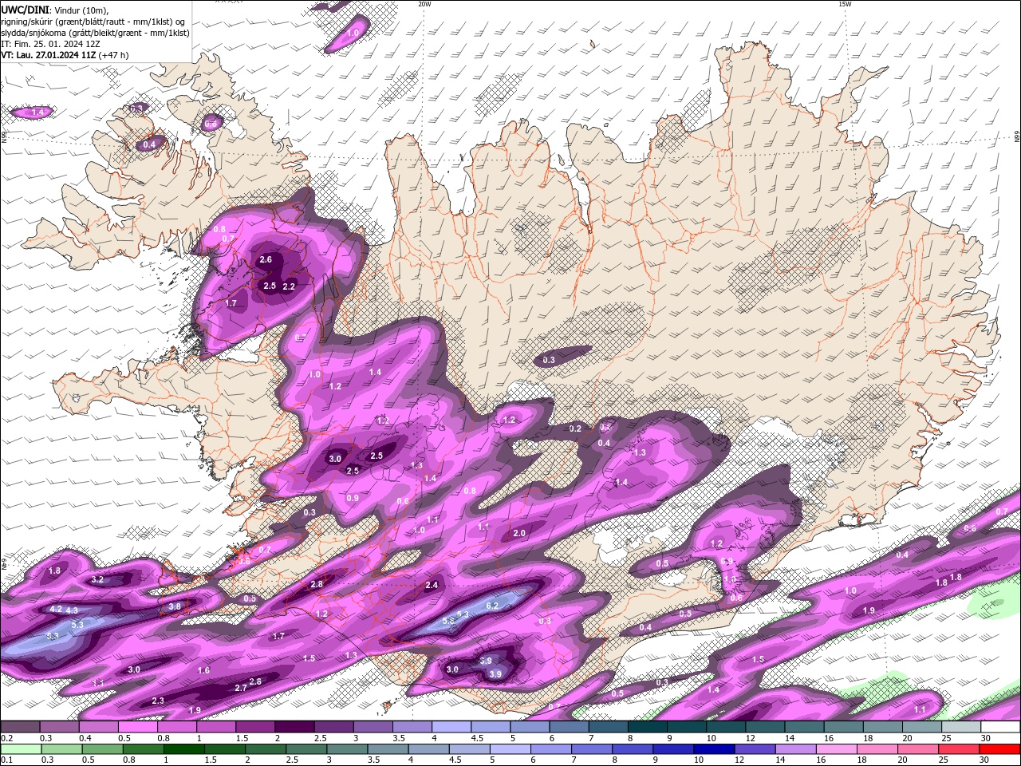Select the darkest purple 2 snow legend swatch

click(x=294, y=727)
